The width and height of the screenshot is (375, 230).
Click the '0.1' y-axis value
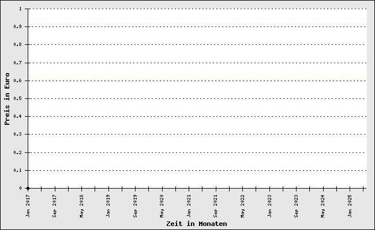17,170
